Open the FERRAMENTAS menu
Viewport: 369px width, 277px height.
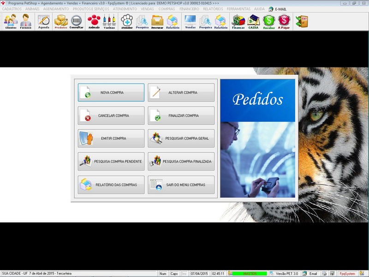click(238, 9)
